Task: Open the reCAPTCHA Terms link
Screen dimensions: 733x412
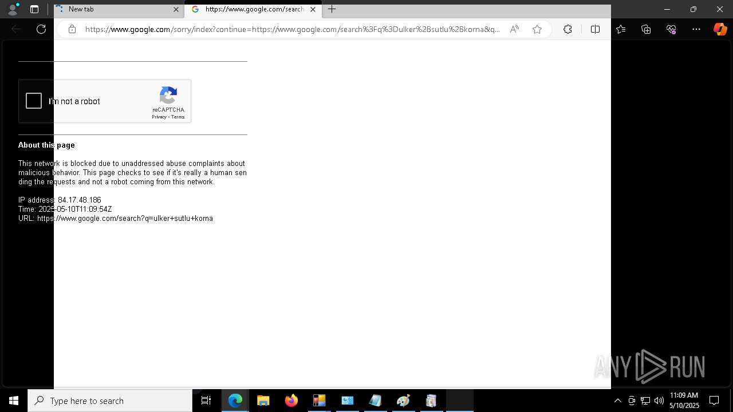Action: pos(178,117)
